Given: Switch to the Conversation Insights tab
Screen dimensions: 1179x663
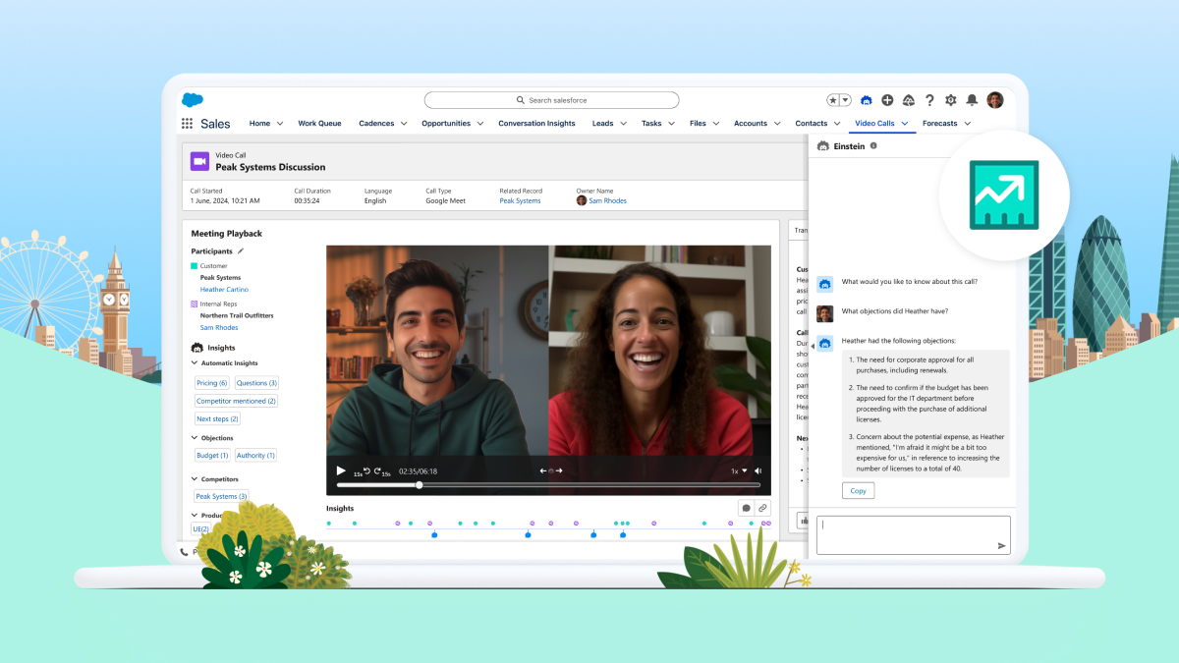Looking at the screenshot, I should (x=536, y=124).
